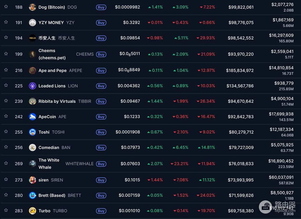Click Buy for Loaded Lions
The image size is (301, 219).
pos(101,86)
